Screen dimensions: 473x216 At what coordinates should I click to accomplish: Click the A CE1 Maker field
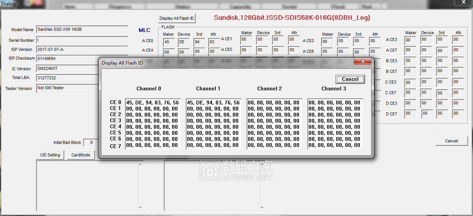[x=246, y=39]
